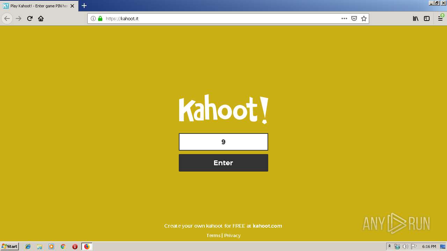The height and width of the screenshot is (251, 447).
Task: Open Firefox hamburger menu
Action: click(x=440, y=18)
